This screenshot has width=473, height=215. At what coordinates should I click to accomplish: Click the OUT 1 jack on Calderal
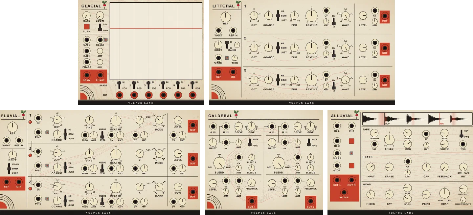252,201
